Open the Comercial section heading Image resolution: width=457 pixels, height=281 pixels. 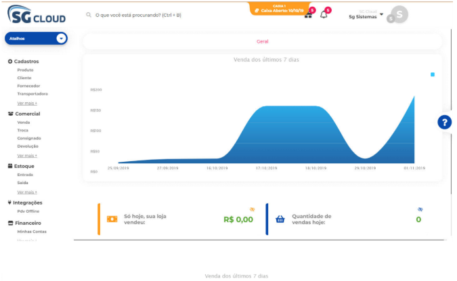click(x=28, y=114)
